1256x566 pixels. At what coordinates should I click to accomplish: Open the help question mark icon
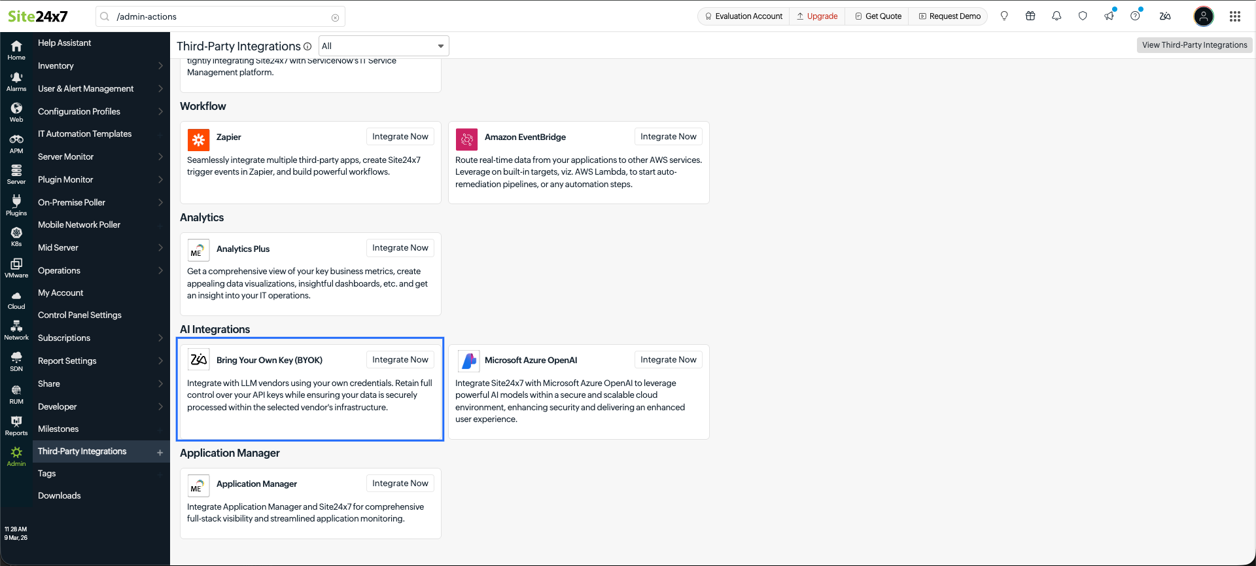point(1135,16)
